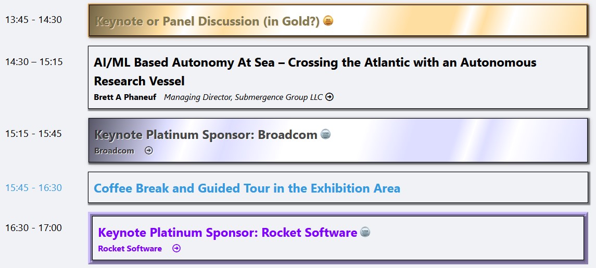
Task: Select speaker name Brett A Phaneuf
Action: tap(125, 97)
